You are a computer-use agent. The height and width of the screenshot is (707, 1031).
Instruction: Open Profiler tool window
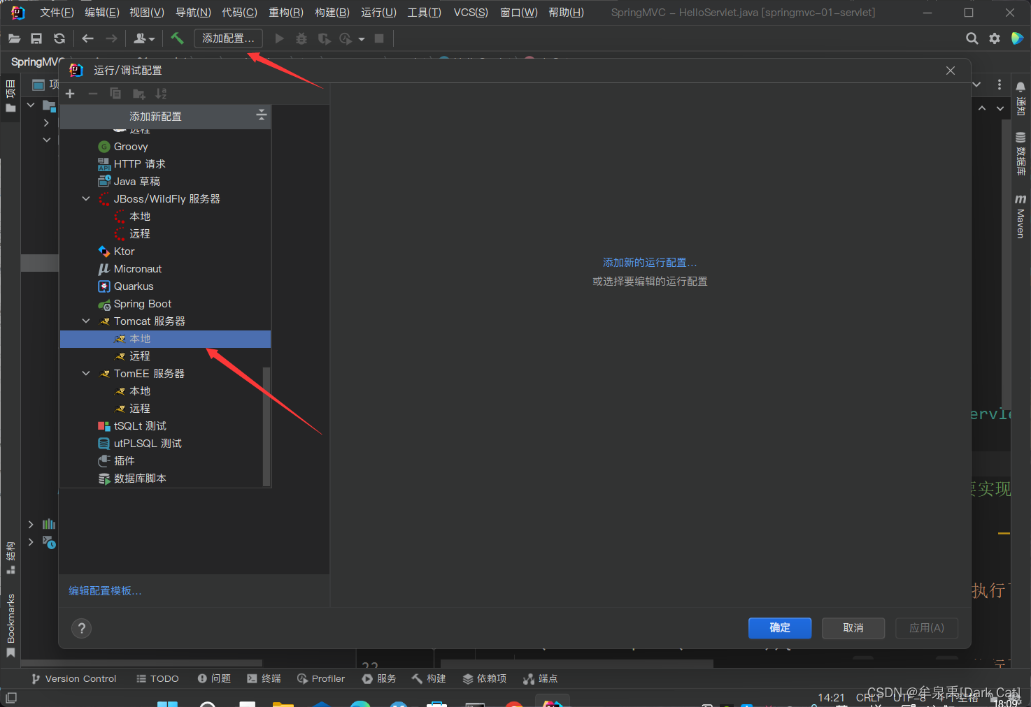click(x=321, y=679)
